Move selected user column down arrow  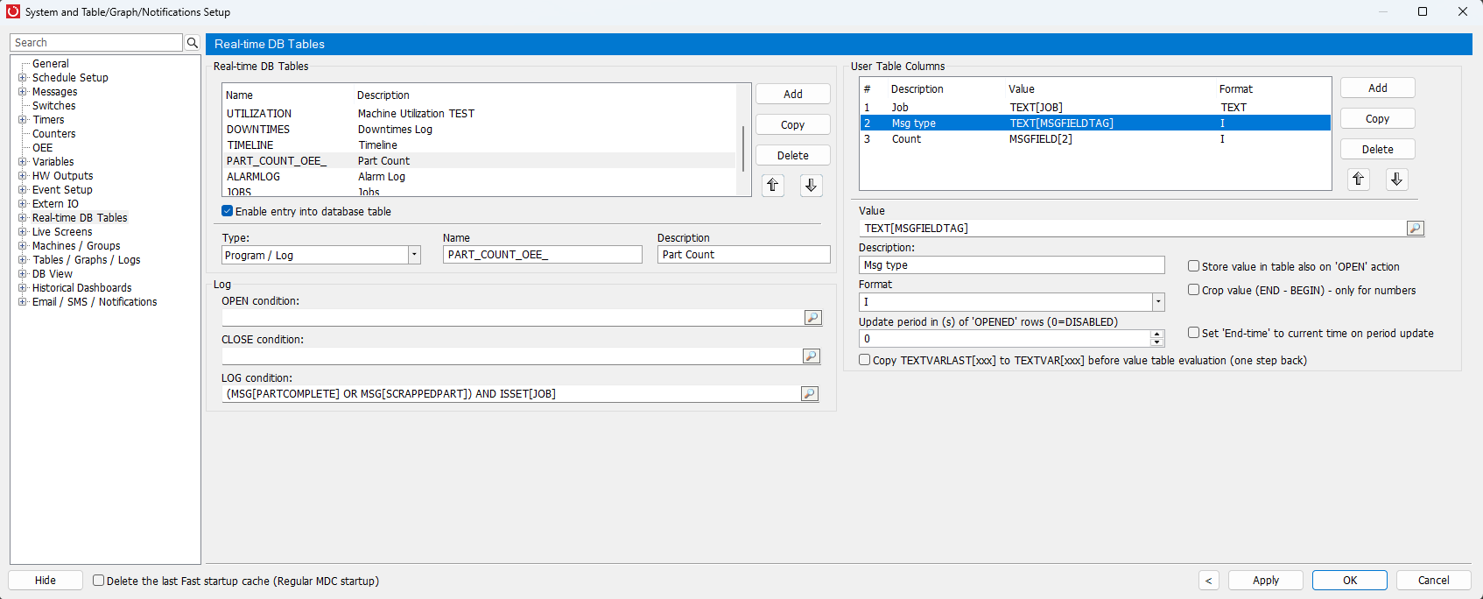1396,179
